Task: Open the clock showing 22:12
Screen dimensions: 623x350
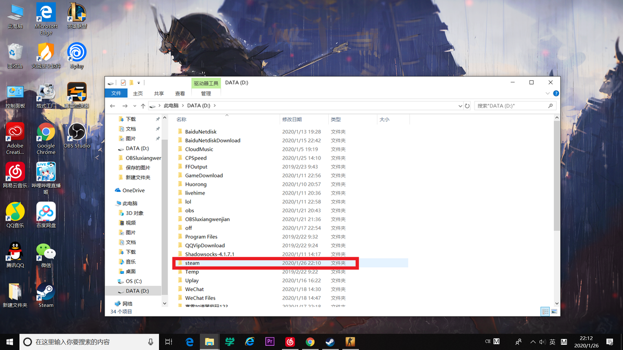Action: (586, 342)
